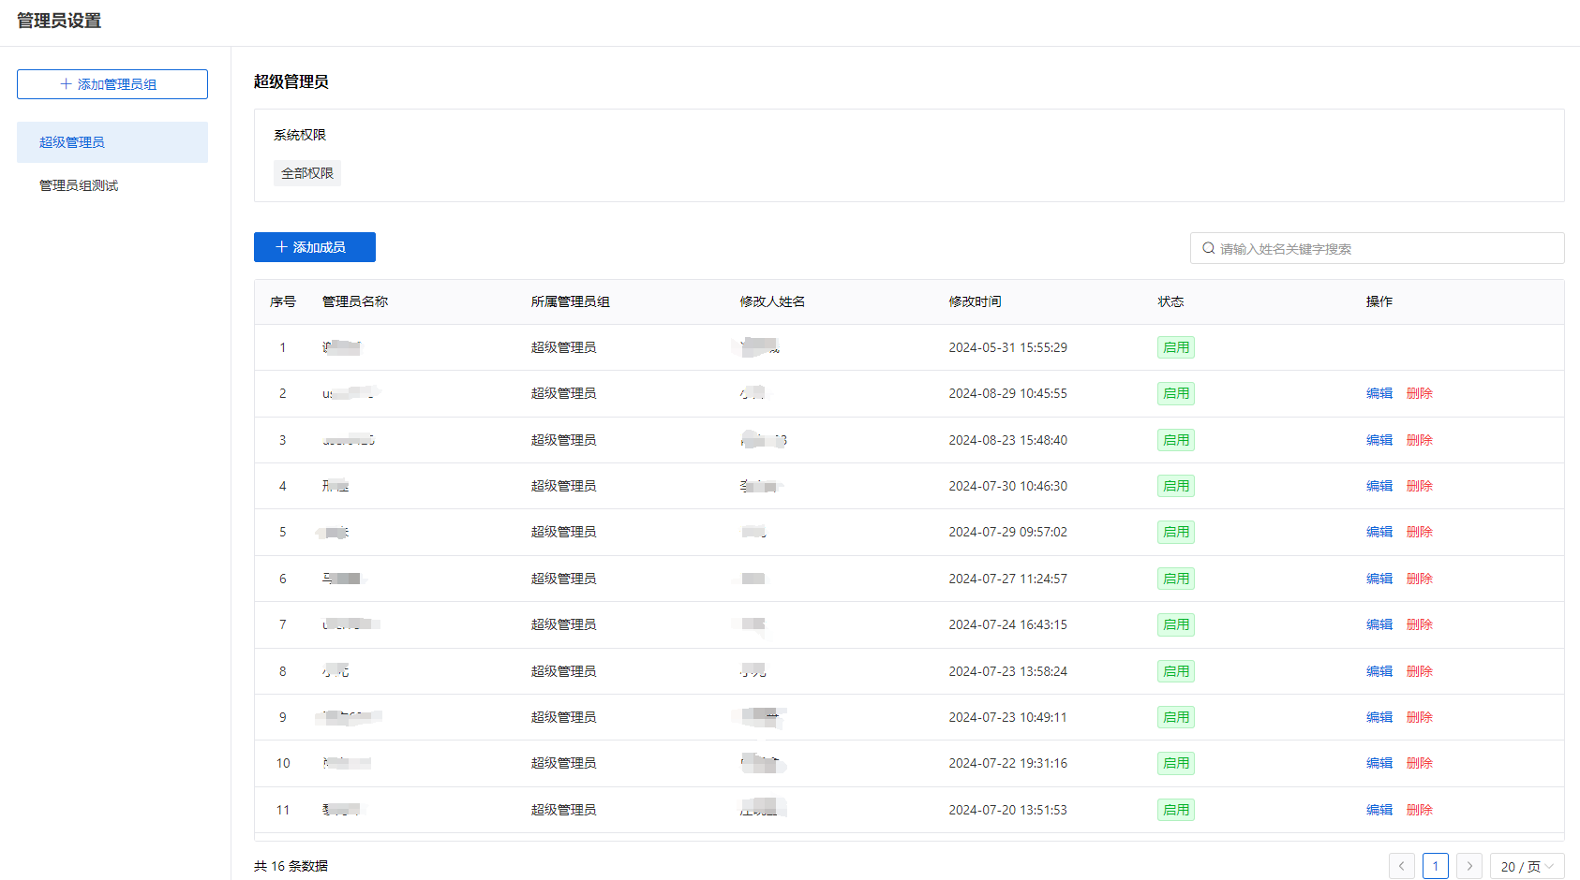1580x880 pixels.
Task: Go to next page arrow
Action: pyautogui.click(x=1469, y=866)
